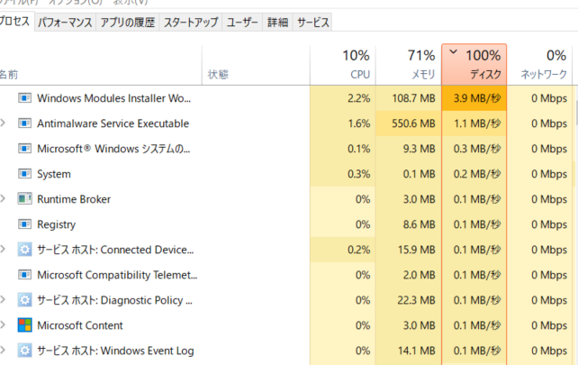Expand サービス ホスト: Windows Event Log entry
The image size is (578, 365).
pyautogui.click(x=3, y=351)
